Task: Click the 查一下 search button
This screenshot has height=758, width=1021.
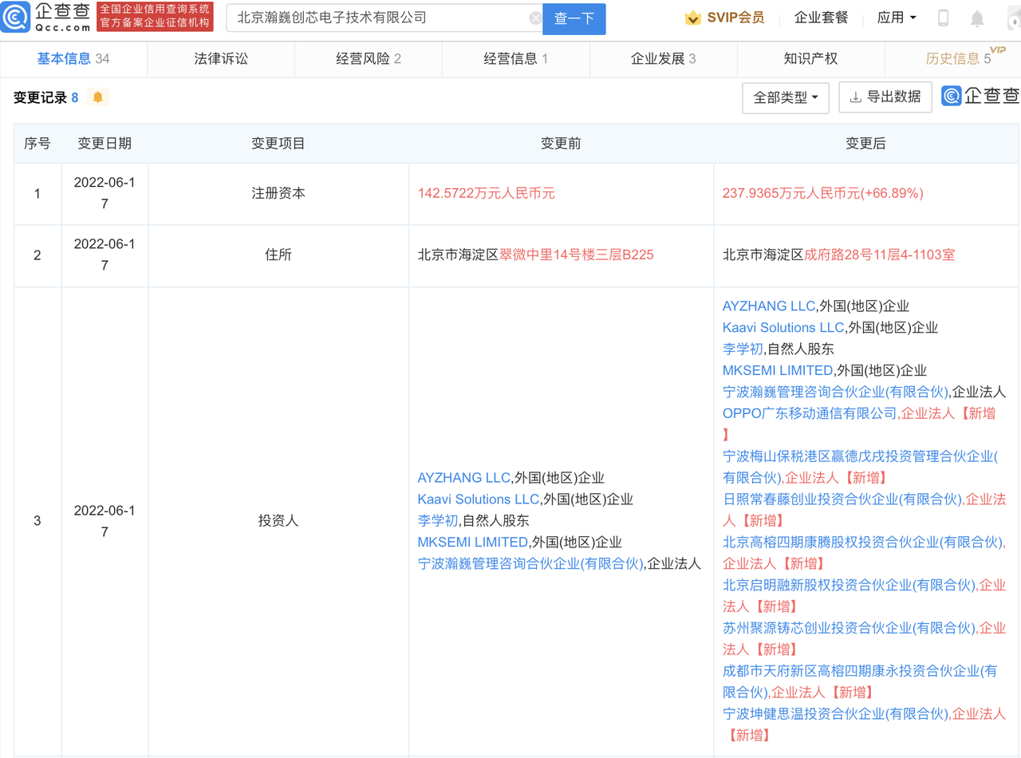Action: point(576,18)
